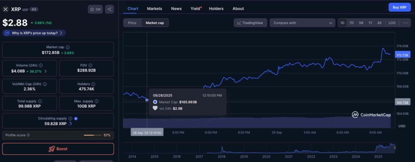The width and height of the screenshot is (415, 162).
Task: Click the #4 rank badge
Action: [x=33, y=9]
